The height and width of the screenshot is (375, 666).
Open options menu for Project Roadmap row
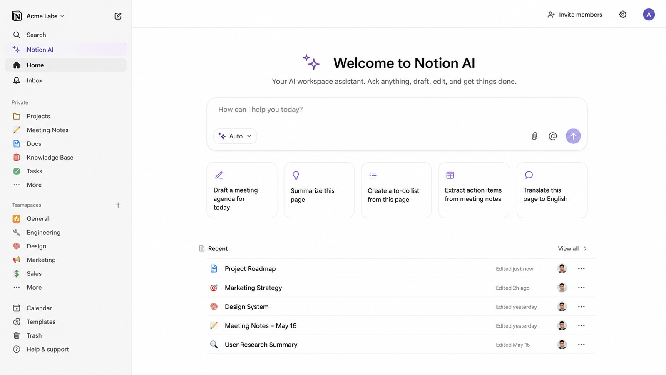coord(582,269)
